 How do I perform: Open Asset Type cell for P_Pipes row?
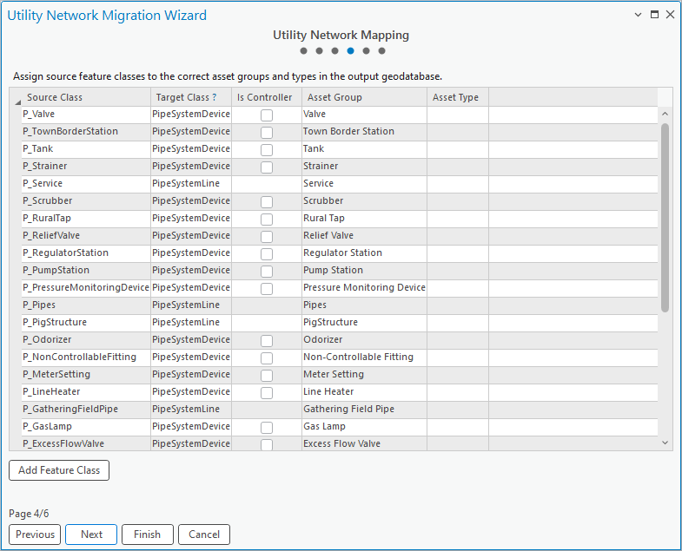(x=458, y=305)
